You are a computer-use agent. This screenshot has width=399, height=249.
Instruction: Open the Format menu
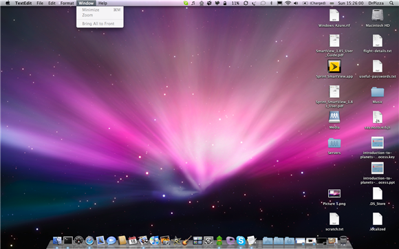(x=67, y=3)
